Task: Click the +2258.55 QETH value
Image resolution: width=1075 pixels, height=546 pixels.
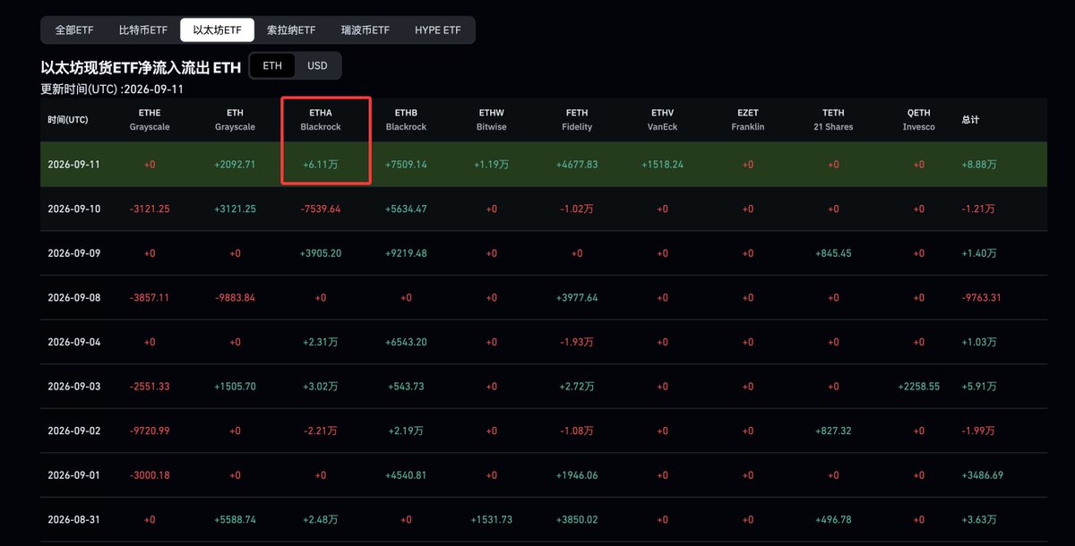Action: pyautogui.click(x=918, y=387)
